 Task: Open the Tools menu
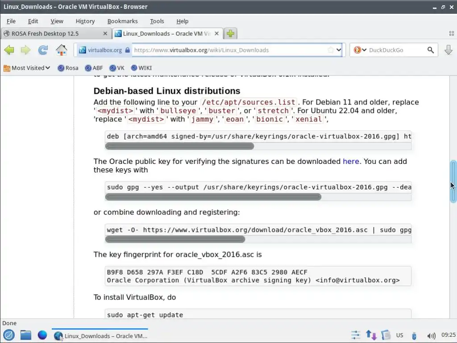[157, 21]
